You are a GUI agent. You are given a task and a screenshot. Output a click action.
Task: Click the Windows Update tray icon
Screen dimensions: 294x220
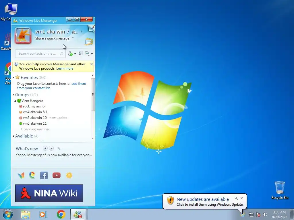coord(243,215)
